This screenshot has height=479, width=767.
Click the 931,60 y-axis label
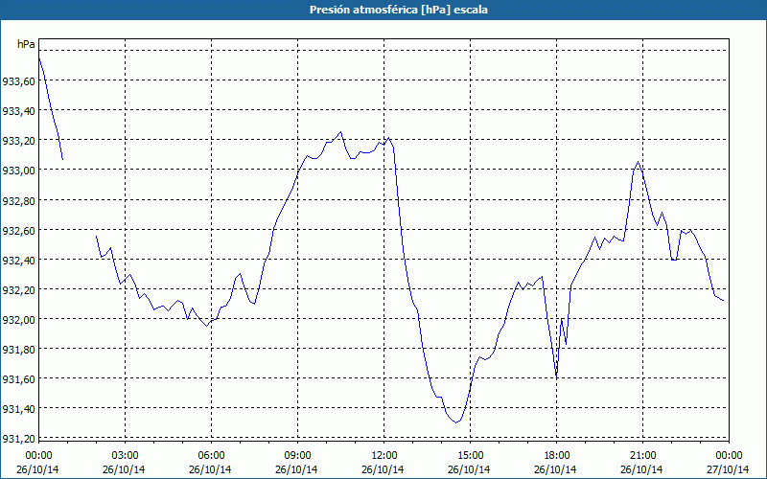tap(18, 379)
